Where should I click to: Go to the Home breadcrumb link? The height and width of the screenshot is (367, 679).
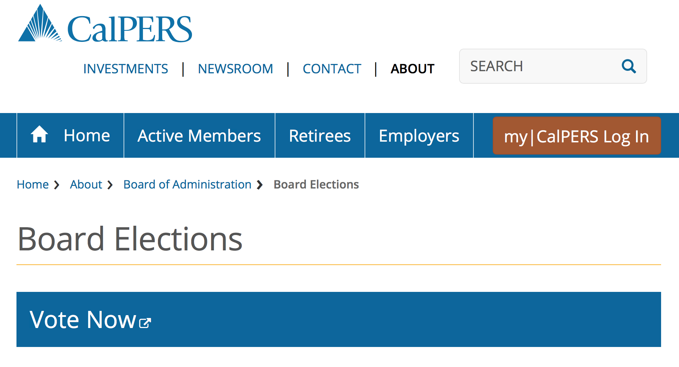[x=33, y=185]
